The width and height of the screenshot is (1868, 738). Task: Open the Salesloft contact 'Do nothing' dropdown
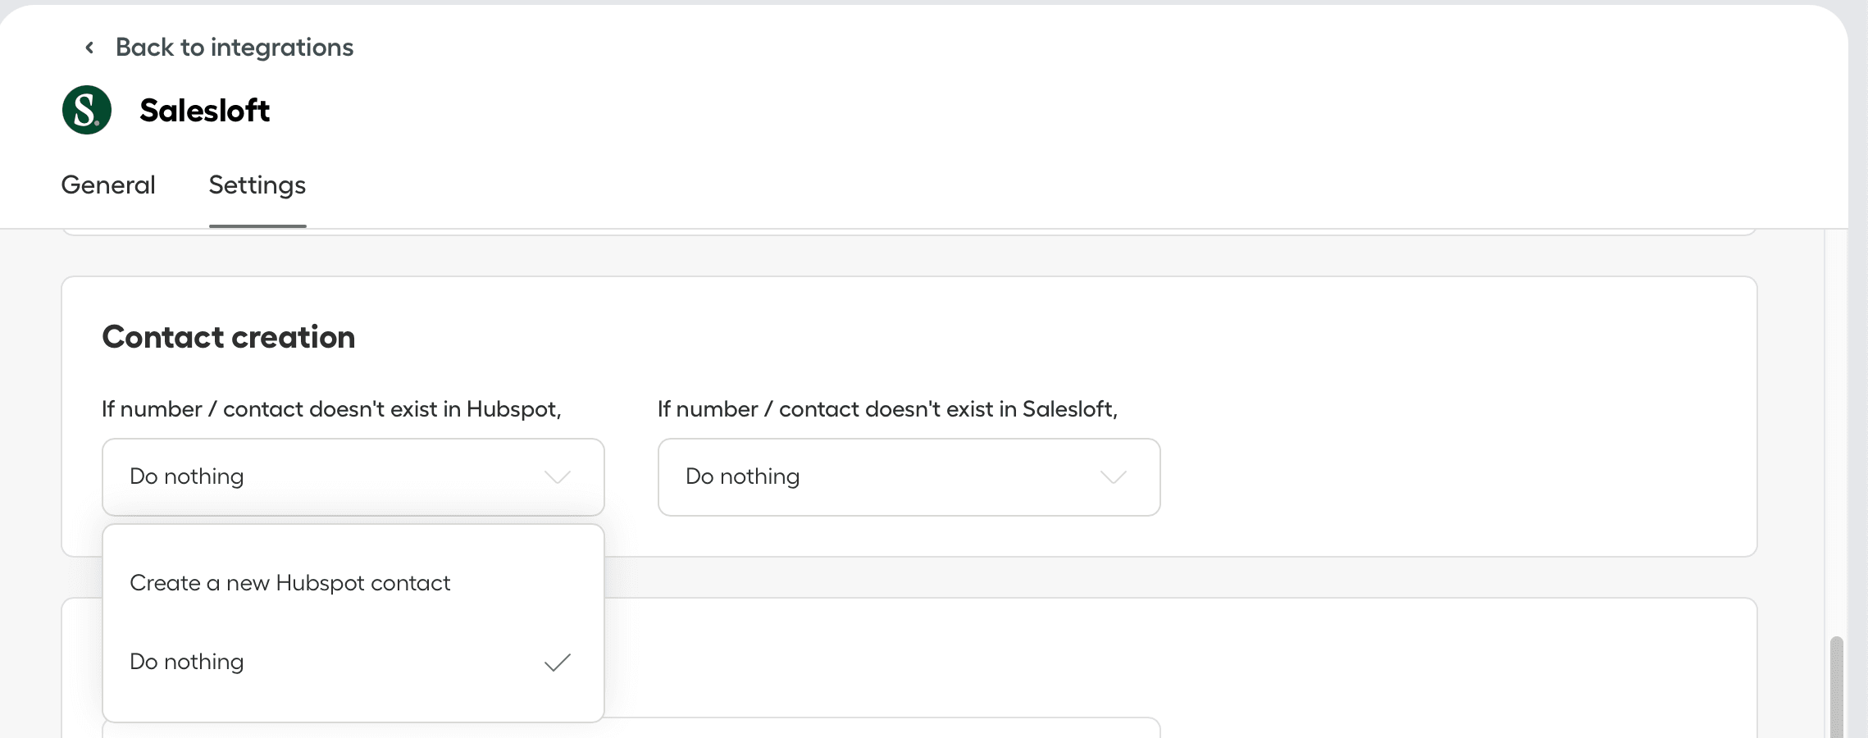pos(886,477)
